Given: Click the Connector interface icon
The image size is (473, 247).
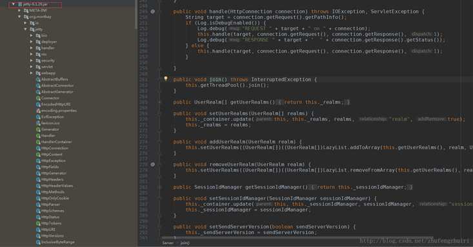Looking at the screenshot, I should 38,98.
